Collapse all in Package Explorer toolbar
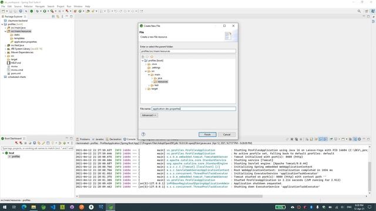Image resolution: width=376 pixels, height=211 pixels. [53, 16]
